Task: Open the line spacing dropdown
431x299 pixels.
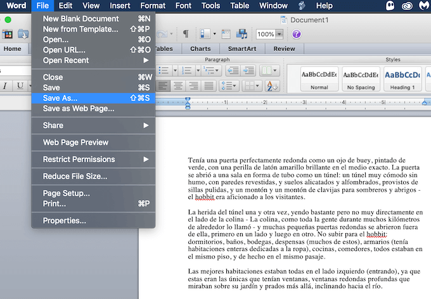Action: pos(230,86)
